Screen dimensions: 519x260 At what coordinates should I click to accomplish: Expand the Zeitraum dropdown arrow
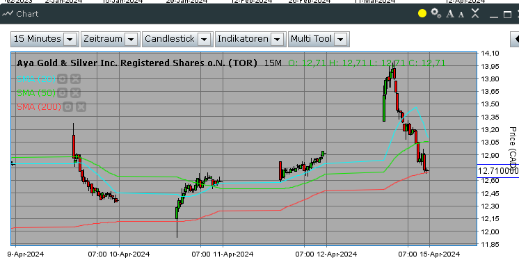coord(131,40)
